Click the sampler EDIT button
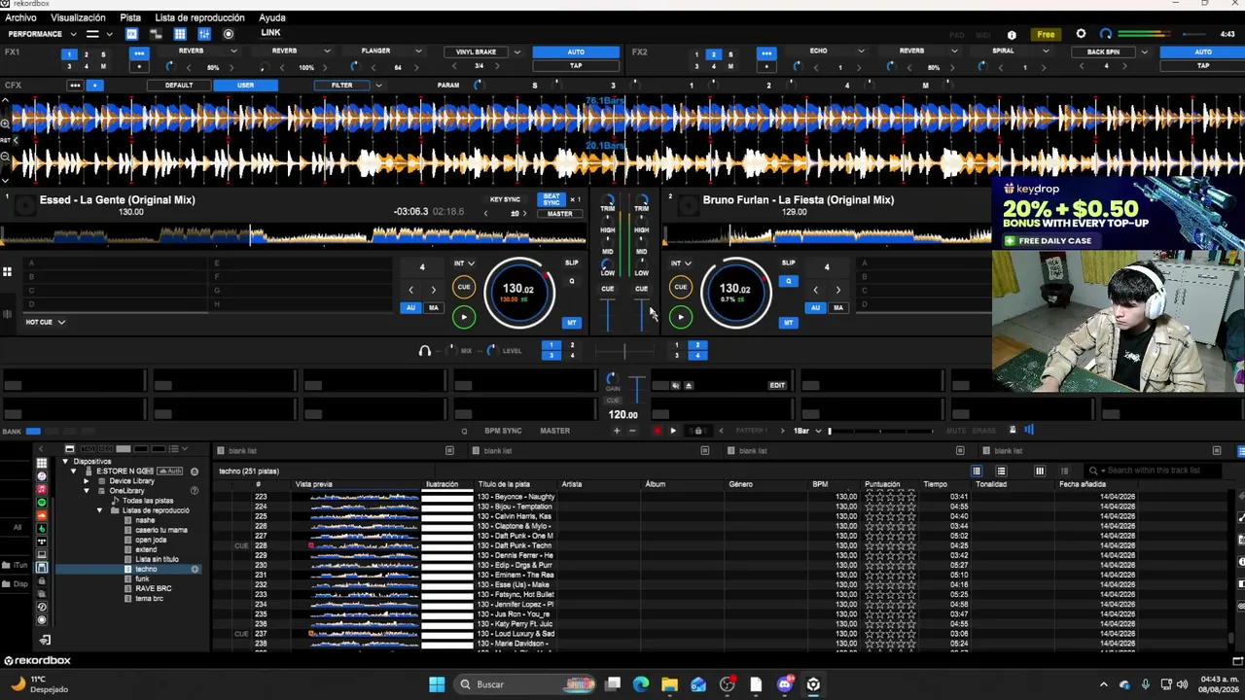Viewport: 1245px width, 700px height. (777, 385)
